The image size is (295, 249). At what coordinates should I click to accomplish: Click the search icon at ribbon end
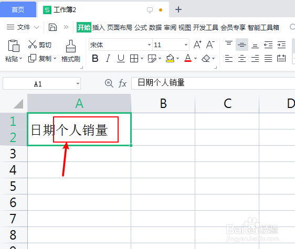pos(292,27)
